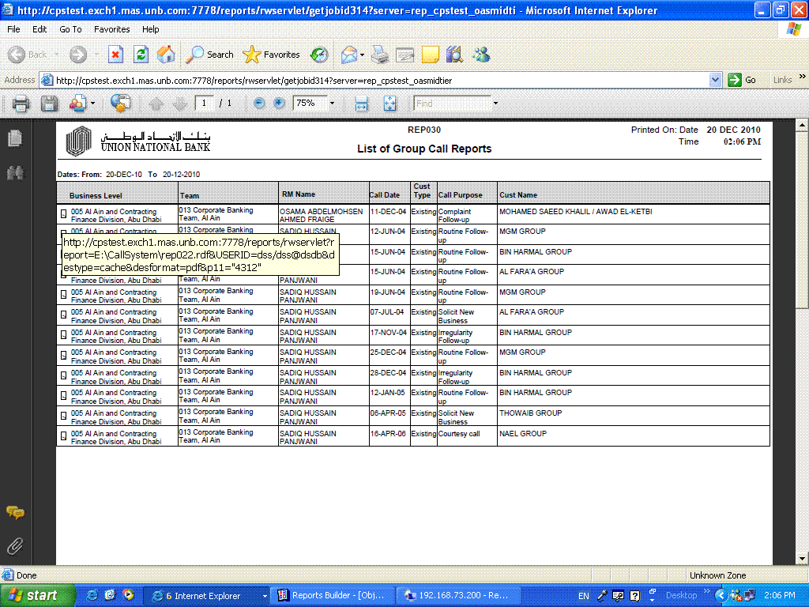Open the Favorites menu
The width and height of the screenshot is (809, 607).
pyautogui.click(x=111, y=29)
